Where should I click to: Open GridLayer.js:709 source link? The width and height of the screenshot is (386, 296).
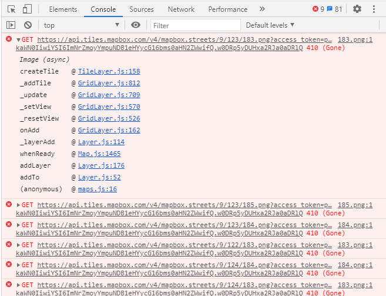coord(109,95)
